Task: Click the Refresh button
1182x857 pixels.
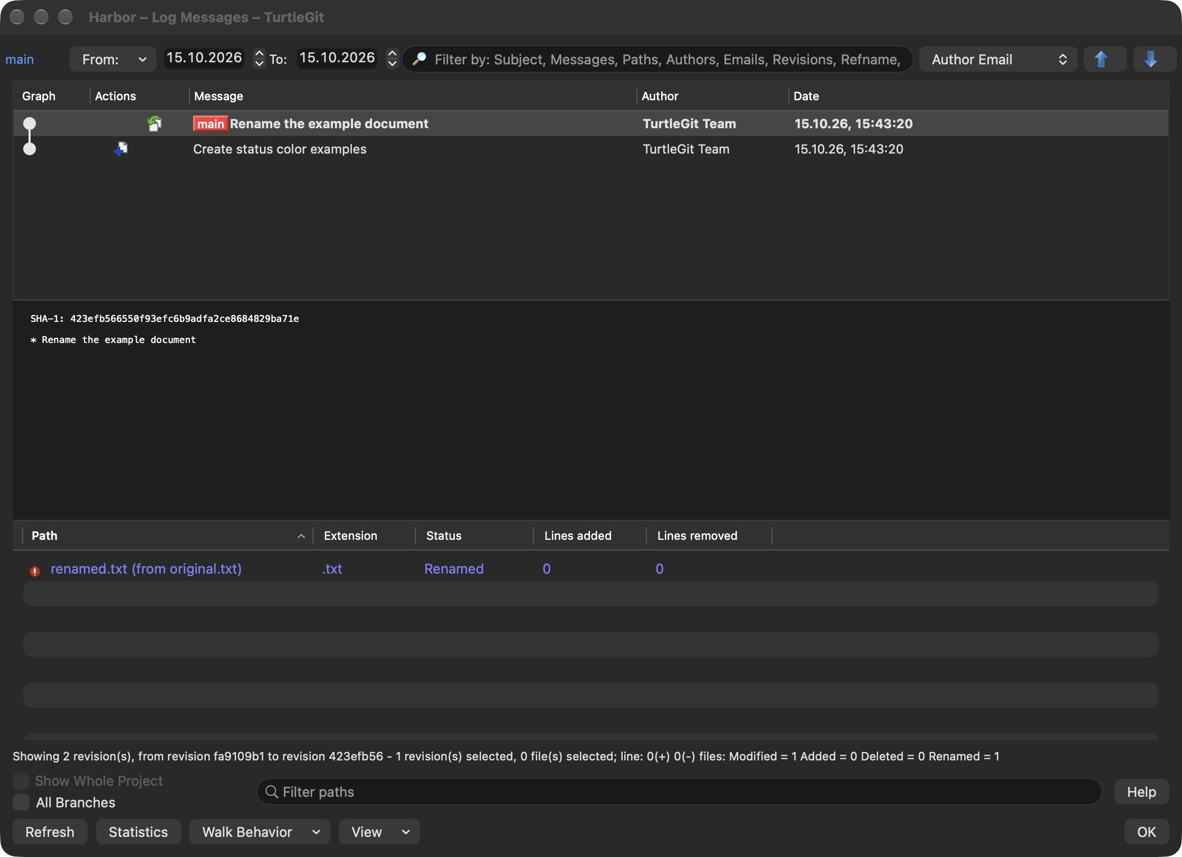Action: click(x=50, y=832)
